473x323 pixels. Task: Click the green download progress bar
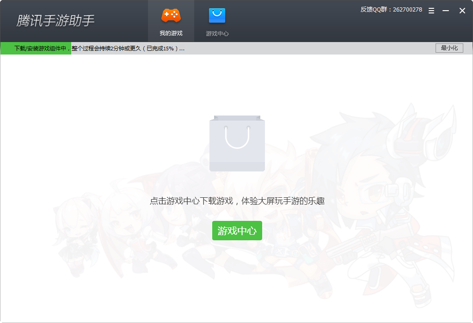point(36,48)
